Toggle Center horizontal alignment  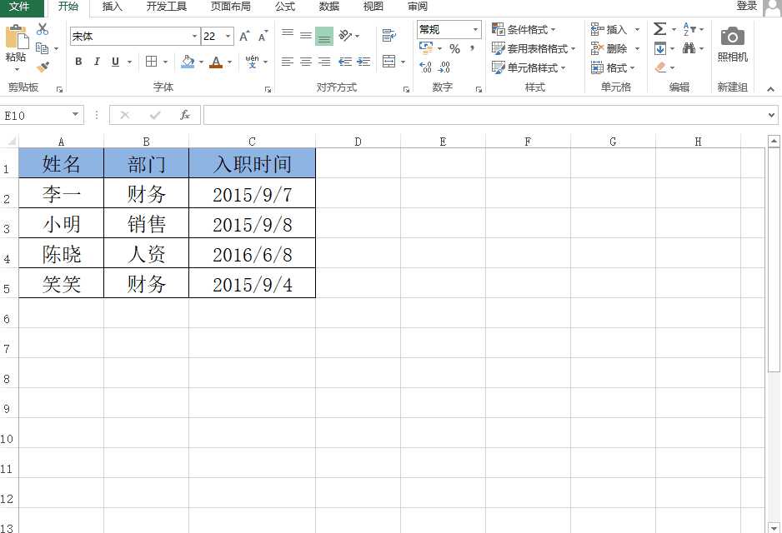pos(306,62)
